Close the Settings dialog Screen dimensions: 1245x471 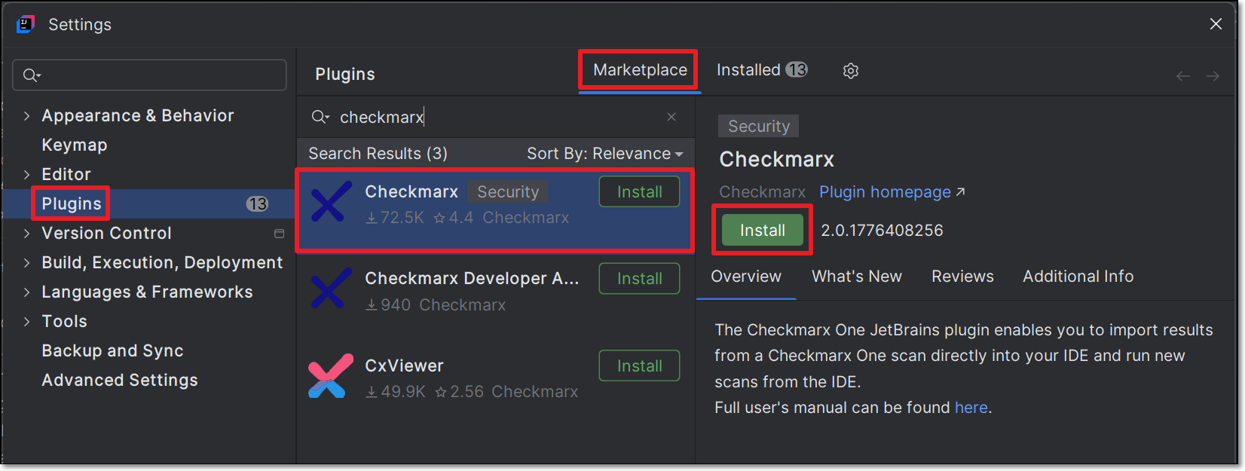point(1216,24)
